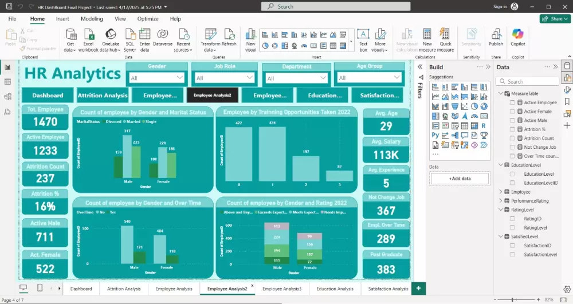
Task: Switch to mobile layout icon
Action: click(40, 288)
